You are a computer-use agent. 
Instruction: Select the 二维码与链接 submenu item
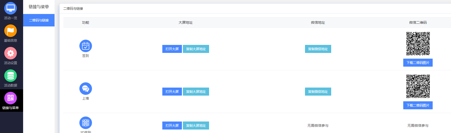point(39,20)
